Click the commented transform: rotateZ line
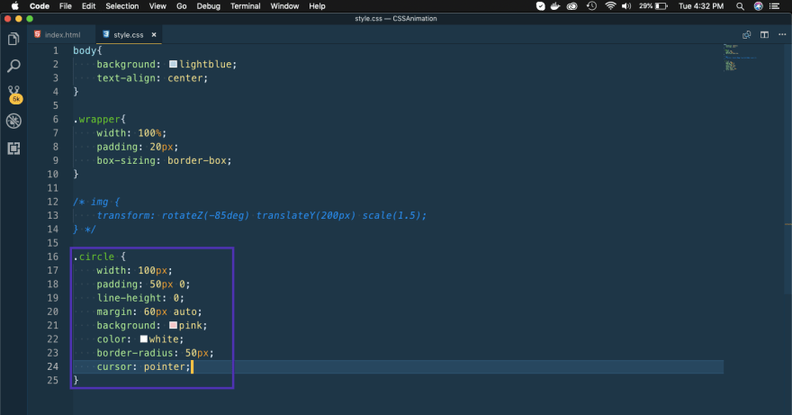 pos(261,215)
